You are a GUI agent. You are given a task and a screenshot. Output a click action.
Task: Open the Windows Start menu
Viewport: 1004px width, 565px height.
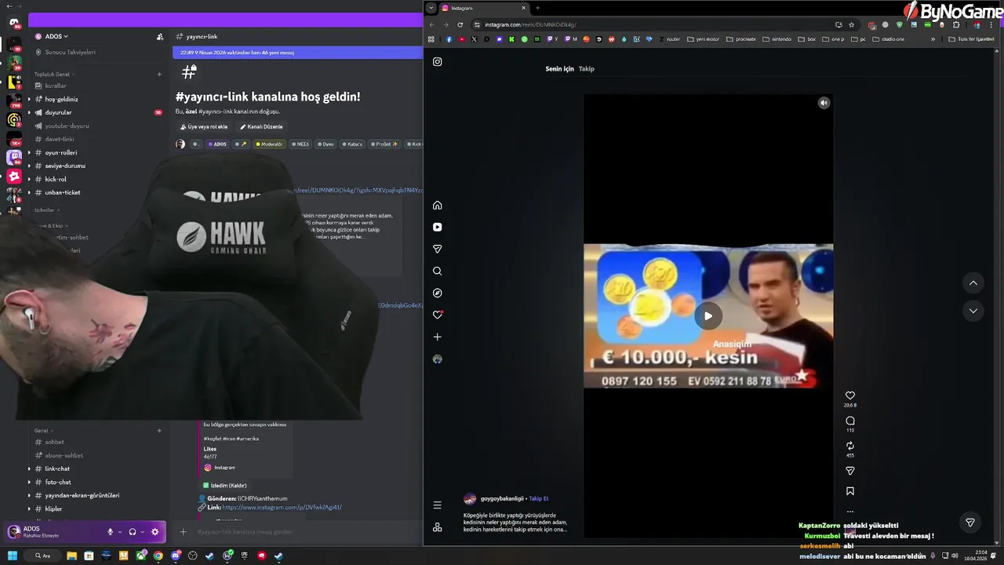coord(13,556)
